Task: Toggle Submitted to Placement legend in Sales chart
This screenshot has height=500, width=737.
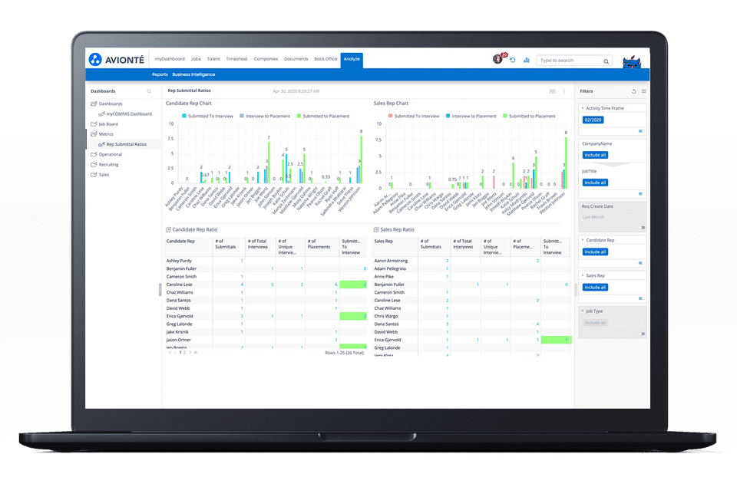Action: (x=529, y=116)
